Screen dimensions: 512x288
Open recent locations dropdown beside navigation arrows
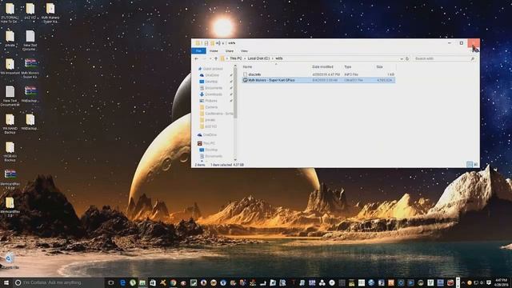point(210,58)
